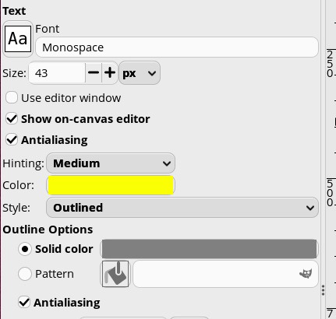Enable Use editor window checkbox
336x319 pixels.
tap(12, 98)
